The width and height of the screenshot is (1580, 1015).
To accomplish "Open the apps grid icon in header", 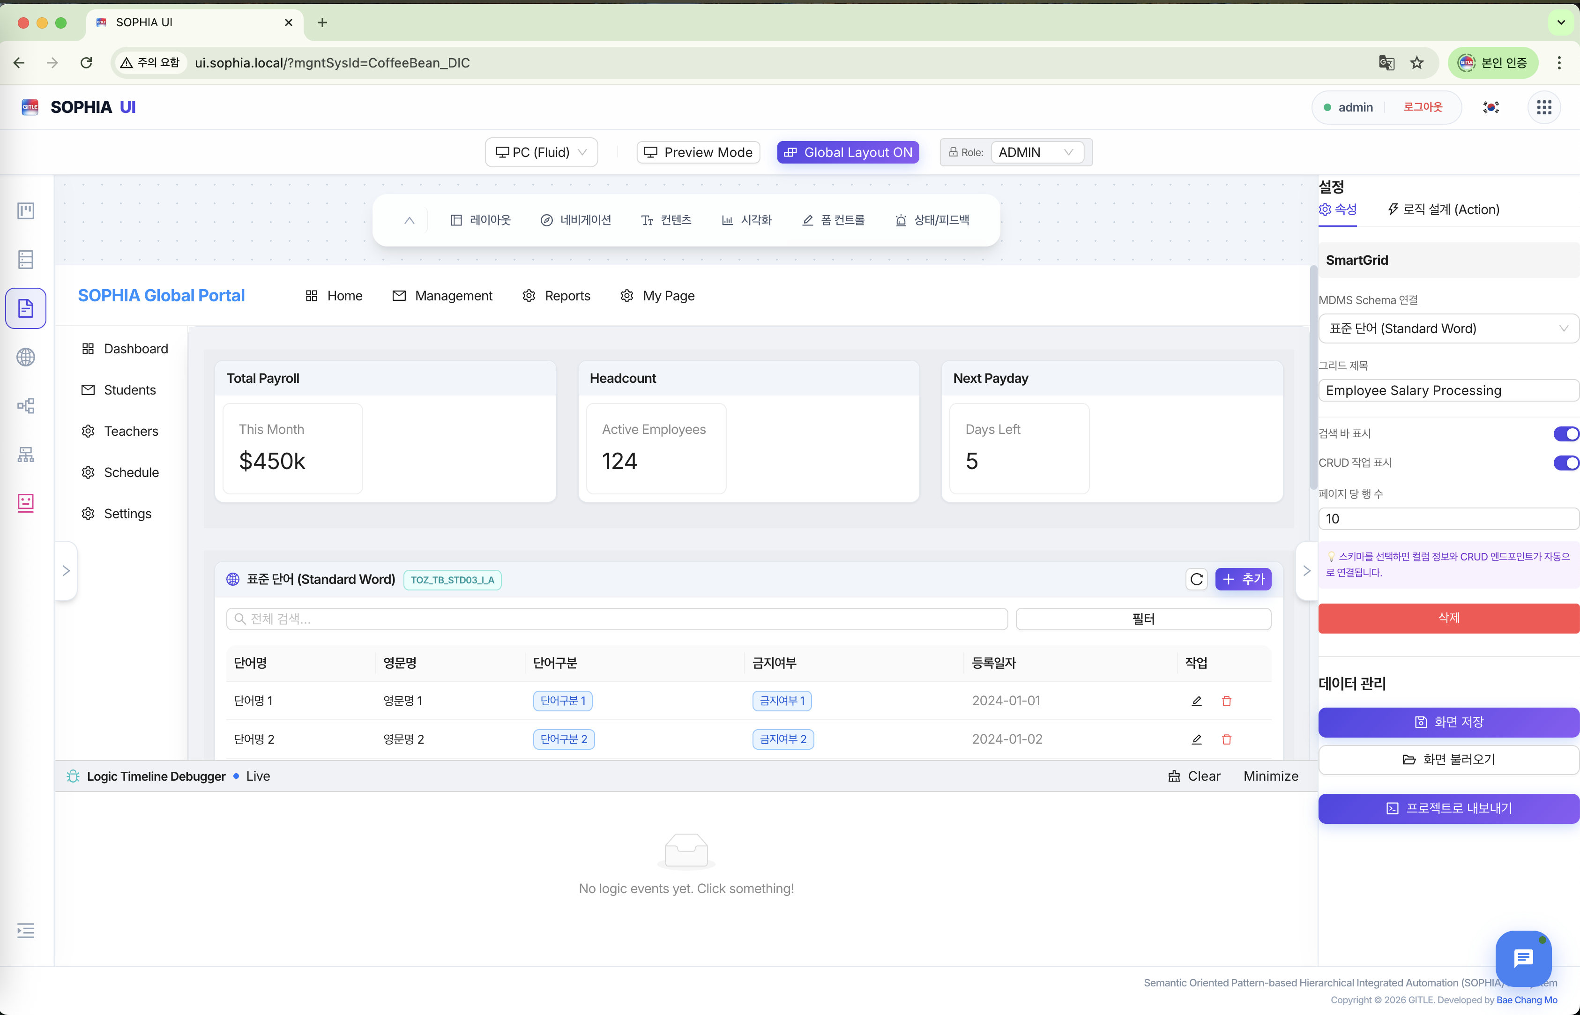I will [1544, 107].
